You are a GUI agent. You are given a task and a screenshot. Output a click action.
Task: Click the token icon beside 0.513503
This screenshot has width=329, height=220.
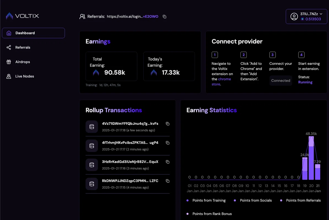[x=302, y=19]
